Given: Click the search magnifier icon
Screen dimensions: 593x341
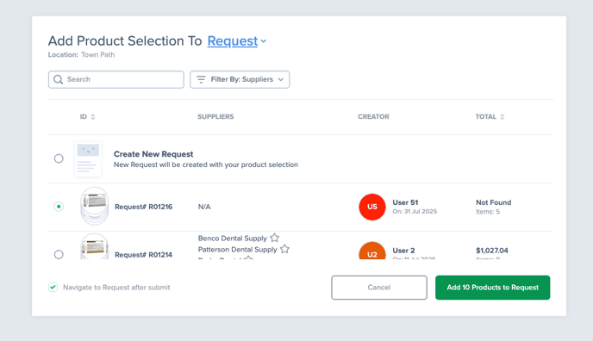Looking at the screenshot, I should click(x=58, y=79).
